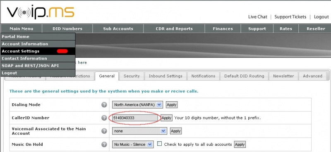The width and height of the screenshot is (331, 152).
Task: Choose Logout in Main Menu dropdown
Action: pos(38,73)
